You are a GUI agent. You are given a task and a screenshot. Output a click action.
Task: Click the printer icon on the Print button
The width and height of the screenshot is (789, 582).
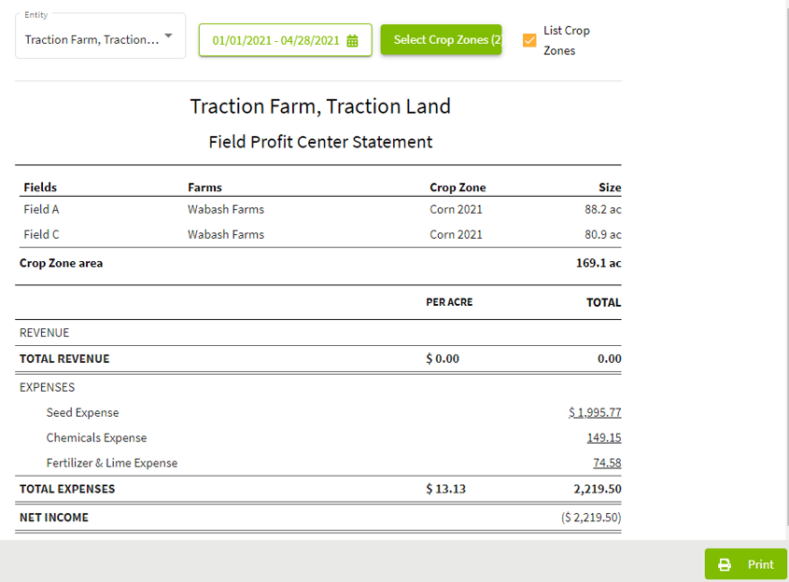point(725,564)
